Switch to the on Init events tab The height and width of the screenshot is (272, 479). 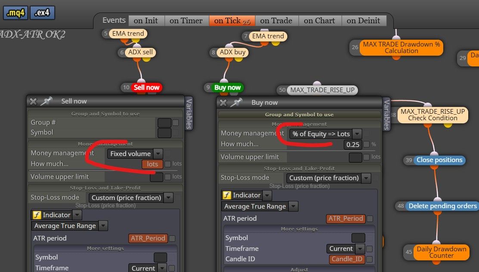coord(146,21)
